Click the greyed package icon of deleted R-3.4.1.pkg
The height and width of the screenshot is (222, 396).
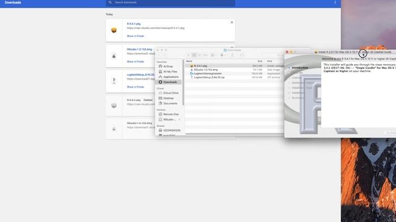(114, 105)
